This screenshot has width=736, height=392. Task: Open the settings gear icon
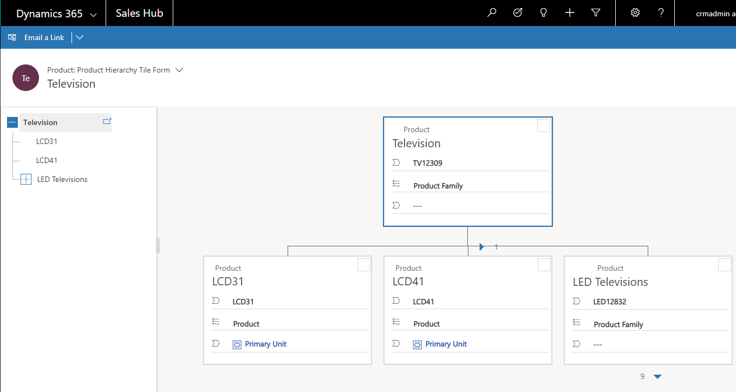tap(635, 13)
